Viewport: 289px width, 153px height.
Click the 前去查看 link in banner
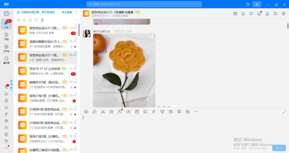coord(67,12)
